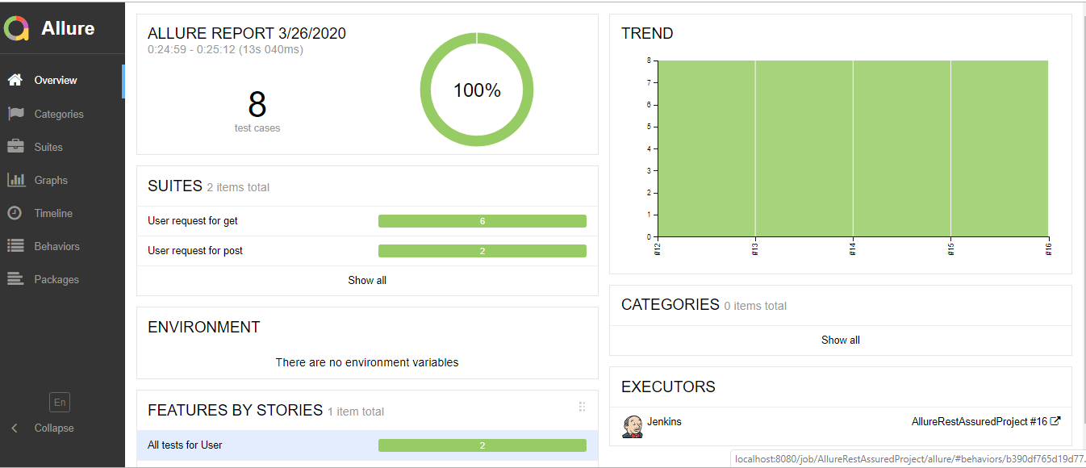Open Categories via the flag icon
This screenshot has height=468, width=1086.
point(15,114)
